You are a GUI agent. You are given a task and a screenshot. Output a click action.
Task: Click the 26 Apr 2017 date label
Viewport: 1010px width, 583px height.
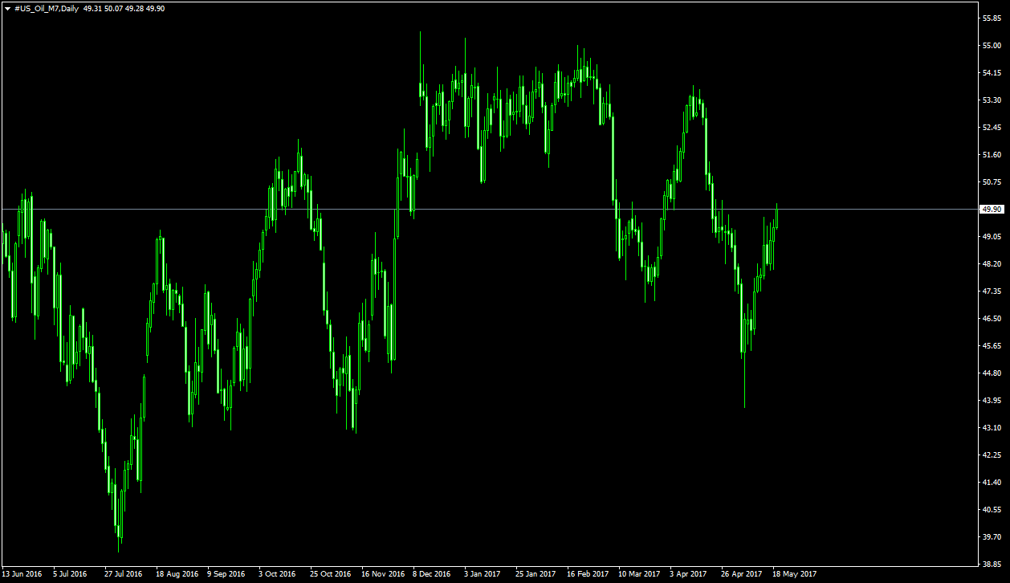(x=742, y=574)
